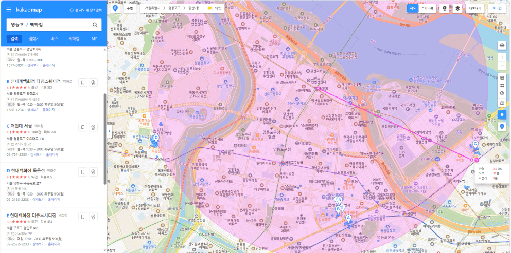Bookmark 현대백화점 목동점
Image resolution: width=511 pixels, height=253 pixels.
pos(83,172)
